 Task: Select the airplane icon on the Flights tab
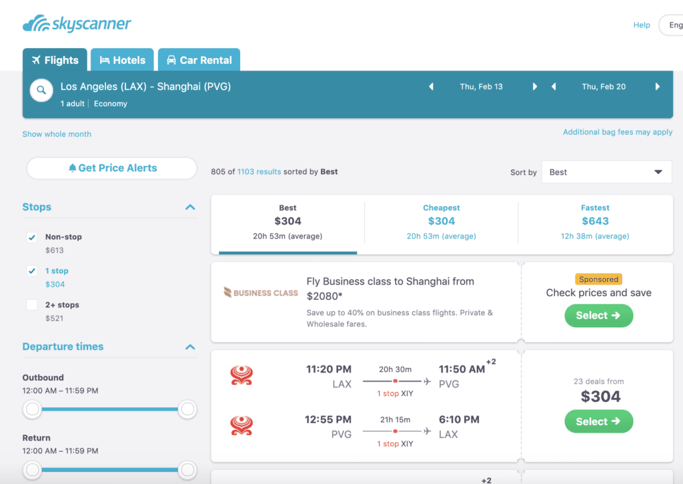coord(36,59)
